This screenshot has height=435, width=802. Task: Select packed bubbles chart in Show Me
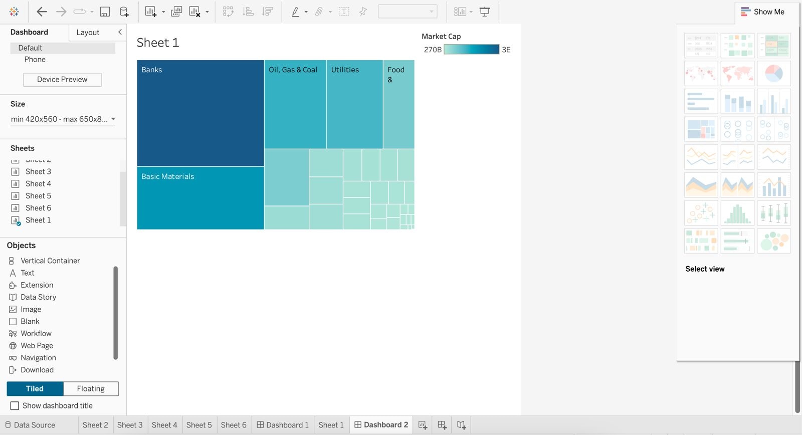coord(774,241)
